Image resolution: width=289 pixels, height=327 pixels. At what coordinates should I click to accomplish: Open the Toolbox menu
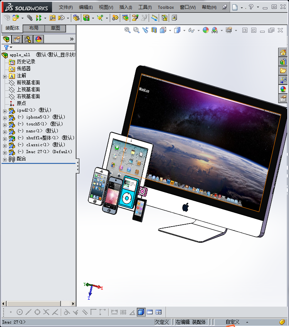pos(166,7)
